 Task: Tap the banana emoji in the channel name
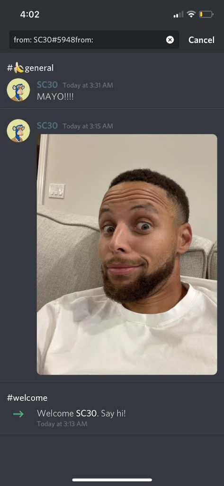[x=19, y=68]
